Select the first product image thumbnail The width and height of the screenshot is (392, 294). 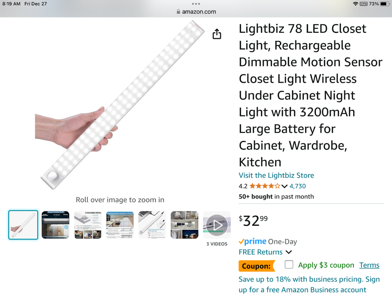[23, 224]
